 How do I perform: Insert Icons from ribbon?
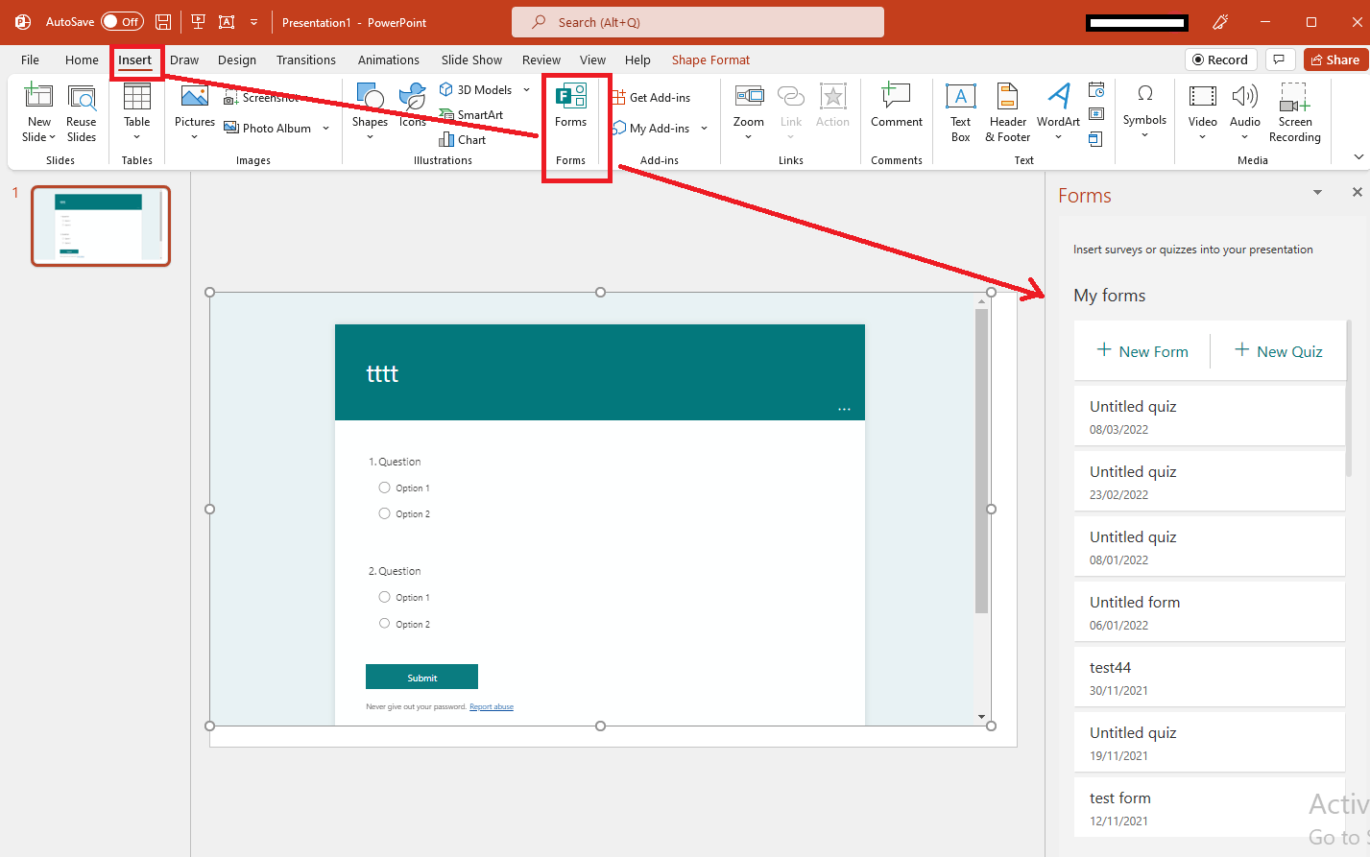(413, 106)
